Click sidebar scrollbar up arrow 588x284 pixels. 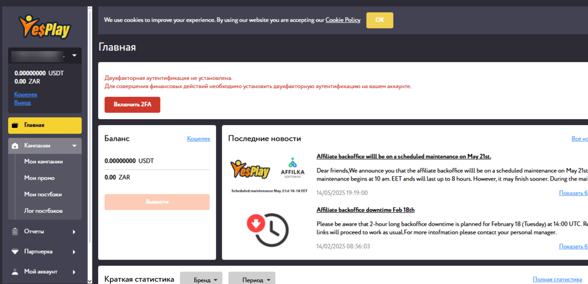click(89, 8)
